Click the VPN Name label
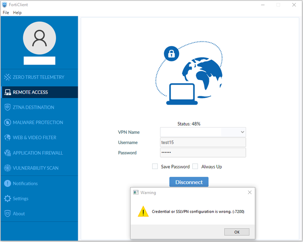303x242 pixels. tap(129, 132)
